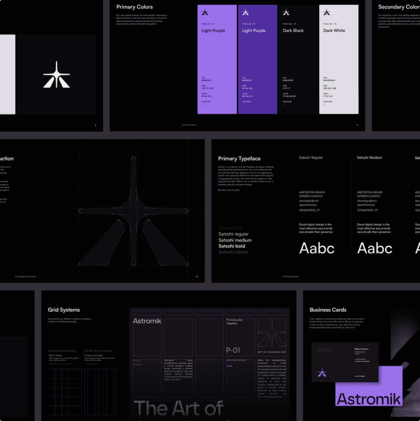Image resolution: width=420 pixels, height=421 pixels.
Task: Click the purple logo on the business card
Action: pos(322,372)
